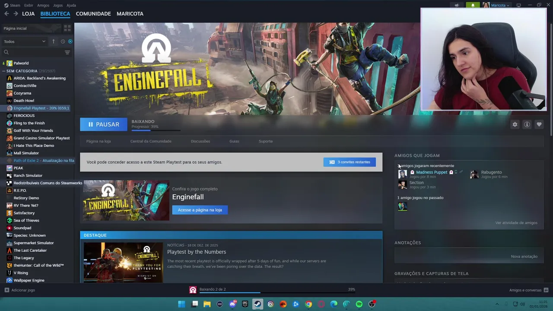Image resolution: width=553 pixels, height=311 pixels.
Task: Select Wallpaper Engine in the list
Action: click(29, 280)
